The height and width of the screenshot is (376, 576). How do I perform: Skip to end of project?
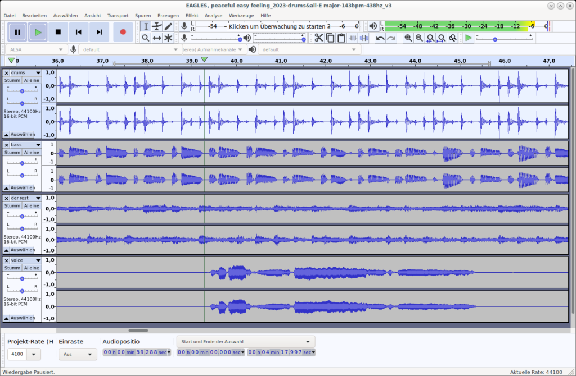99,32
